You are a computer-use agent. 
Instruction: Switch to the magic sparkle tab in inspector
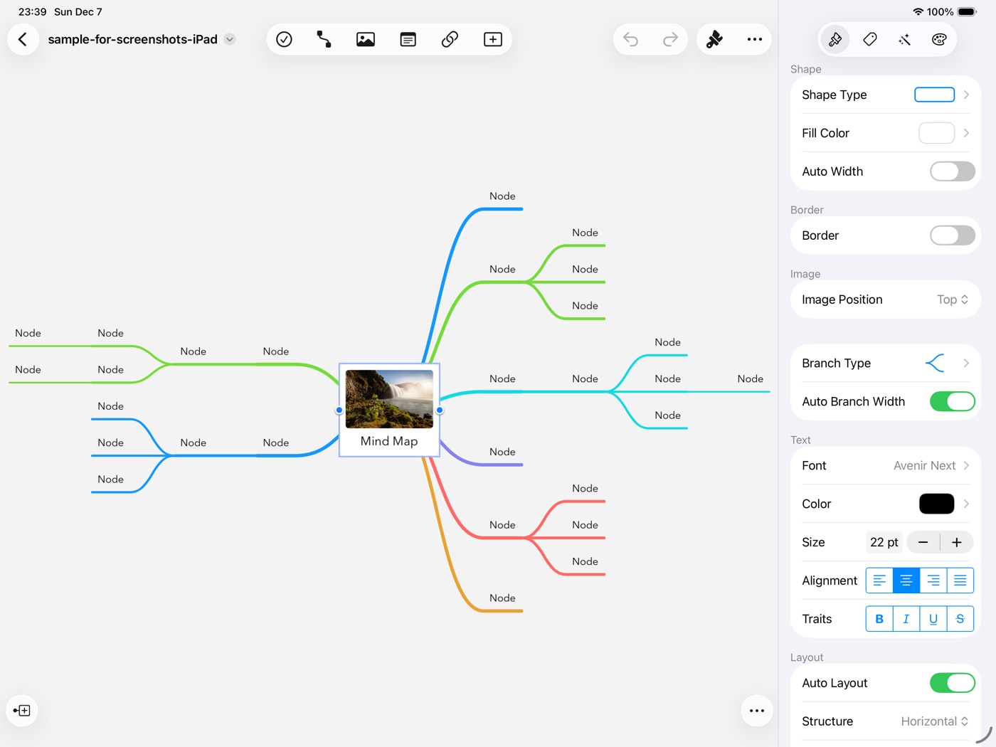coord(904,39)
